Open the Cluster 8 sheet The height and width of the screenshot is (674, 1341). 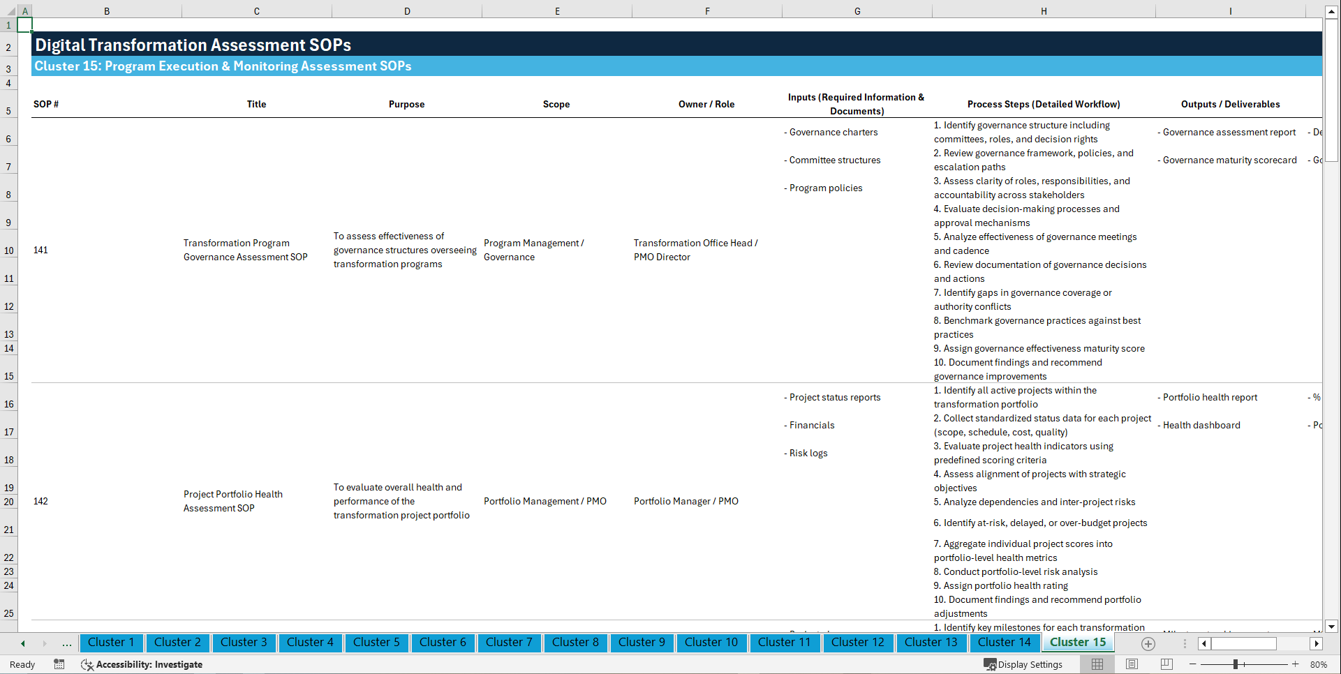click(x=575, y=643)
